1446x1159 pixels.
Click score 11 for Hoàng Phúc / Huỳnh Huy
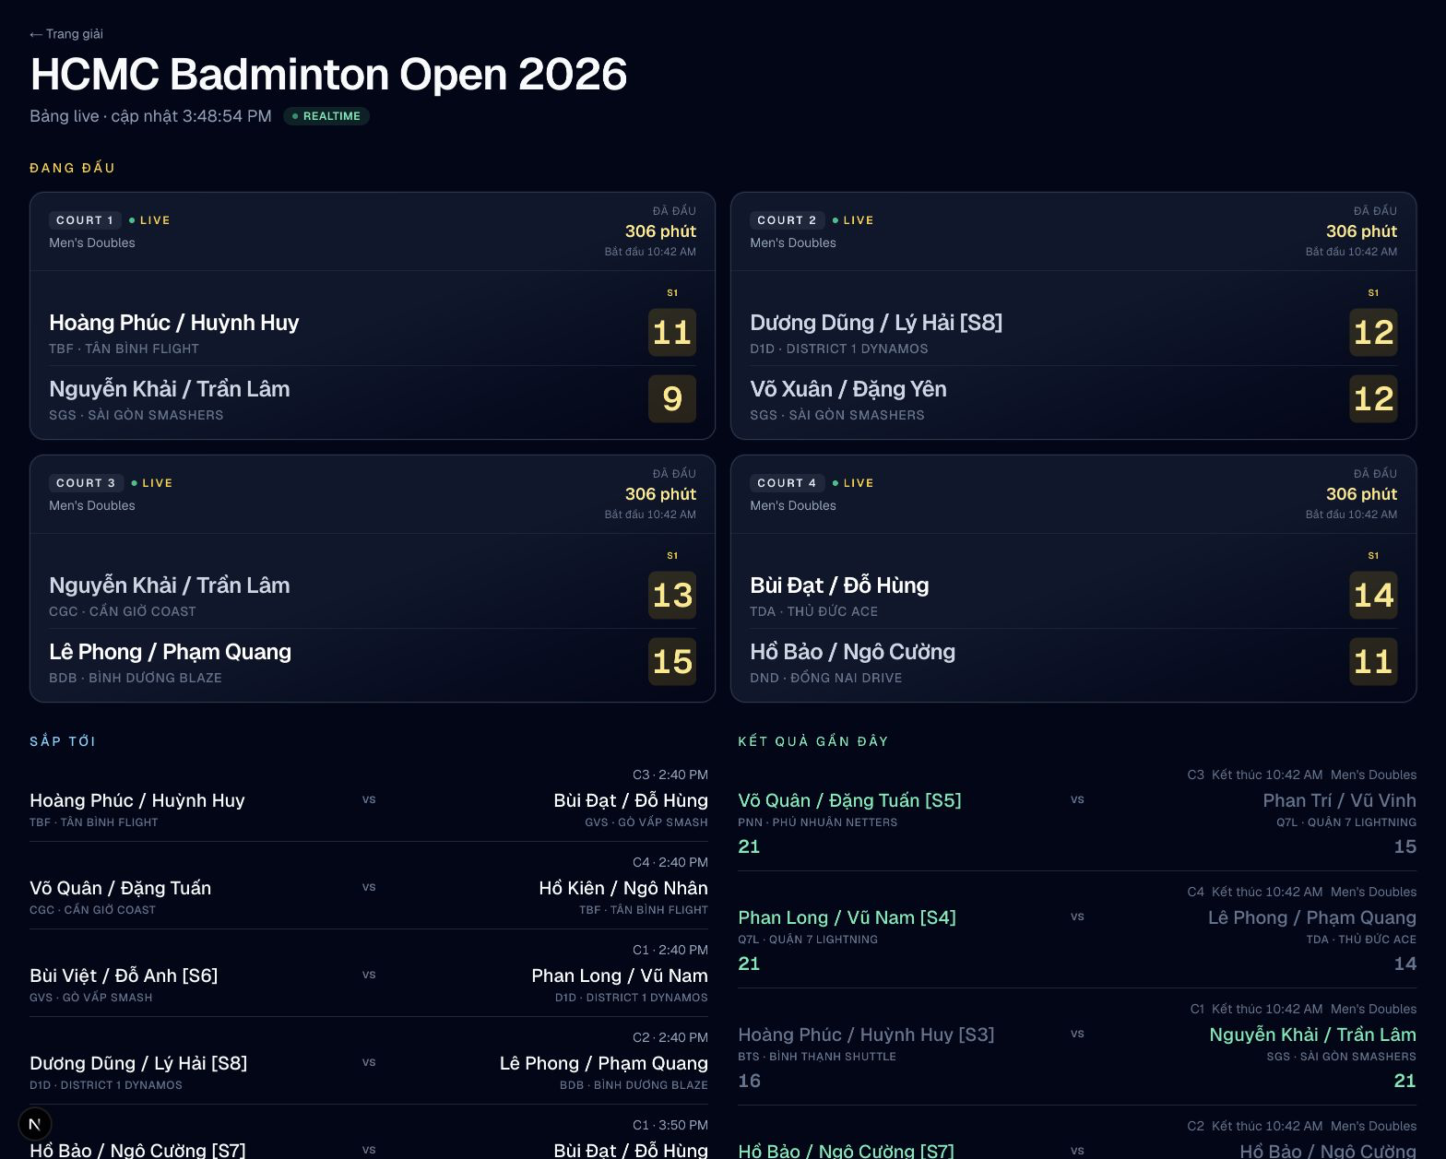point(672,332)
